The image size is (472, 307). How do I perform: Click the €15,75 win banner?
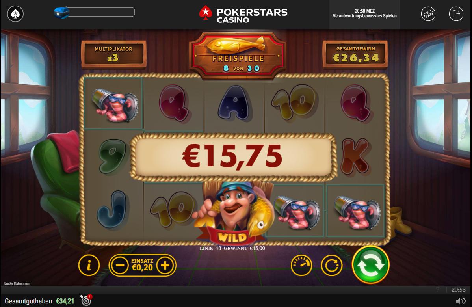coord(233,157)
